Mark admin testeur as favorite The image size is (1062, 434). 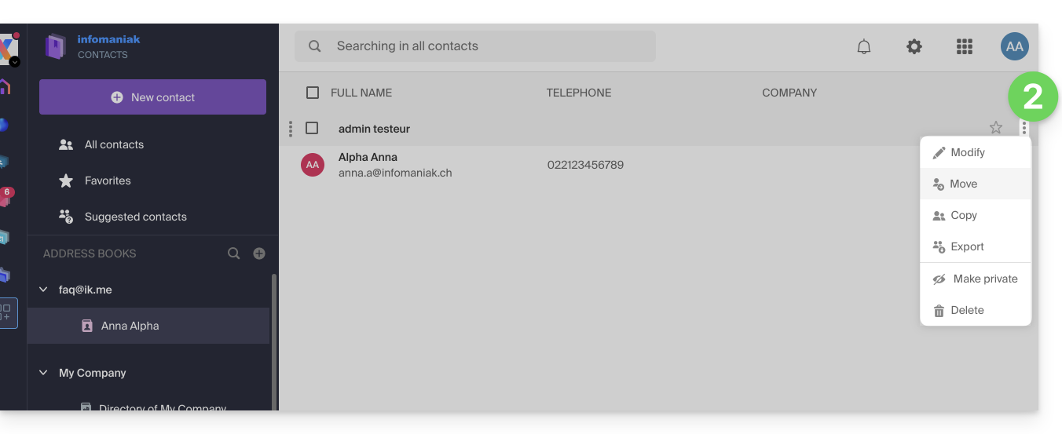996,128
